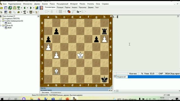
Task: Open dropdown arrow next to tree icon
Action: point(21,8)
